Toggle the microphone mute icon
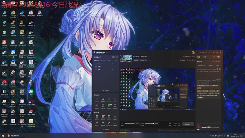 point(122,124)
